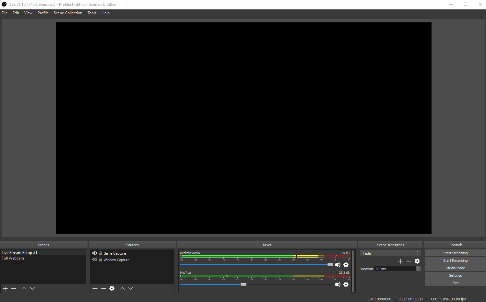Toggle visibility of Game Capture source
The width and height of the screenshot is (486, 302).
click(95, 253)
